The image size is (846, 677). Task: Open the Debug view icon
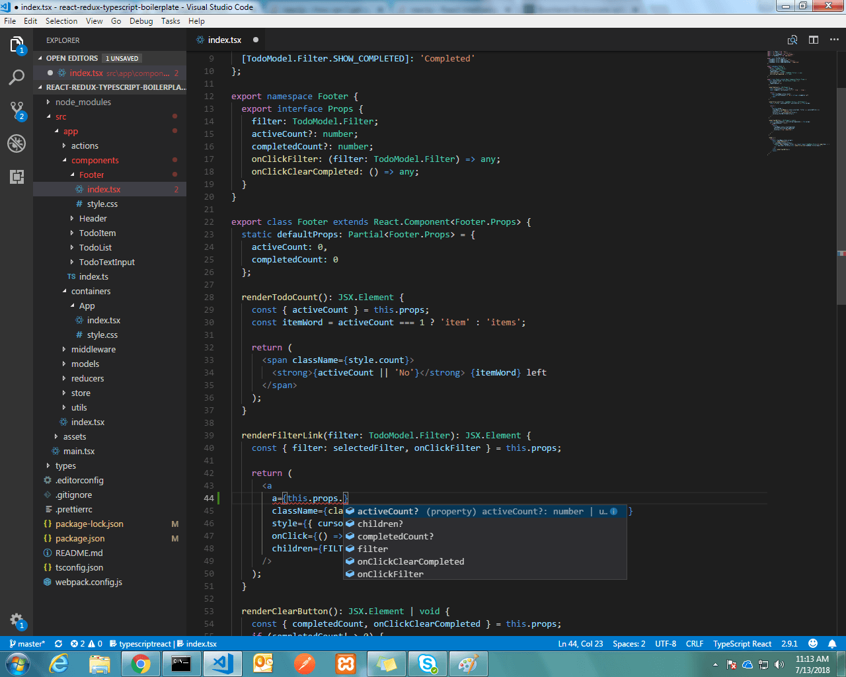tap(17, 143)
